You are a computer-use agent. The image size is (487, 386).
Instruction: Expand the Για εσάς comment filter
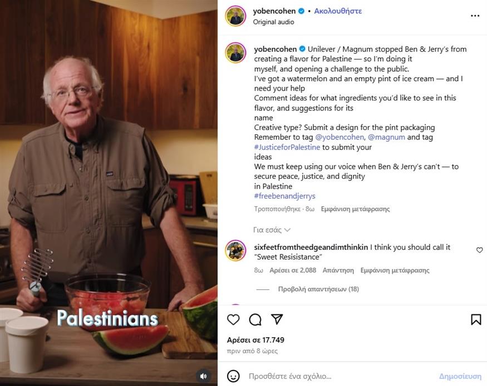coord(272,230)
